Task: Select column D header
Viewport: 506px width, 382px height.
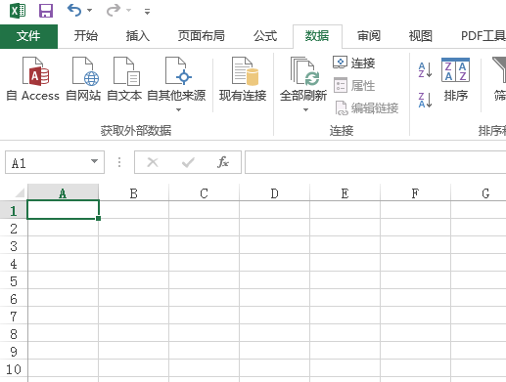Action: (275, 192)
